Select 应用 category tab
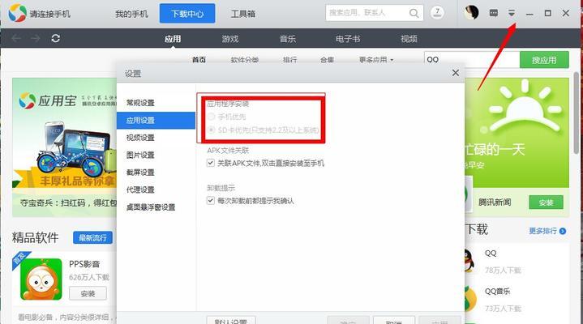Screen dimensions: 583x324 click(173, 39)
